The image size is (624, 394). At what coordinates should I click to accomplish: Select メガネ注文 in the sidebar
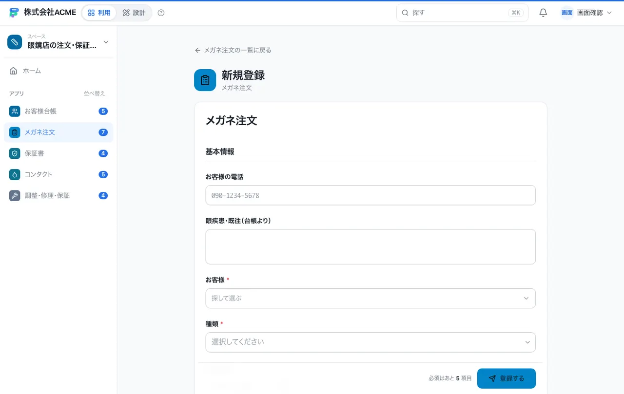58,132
